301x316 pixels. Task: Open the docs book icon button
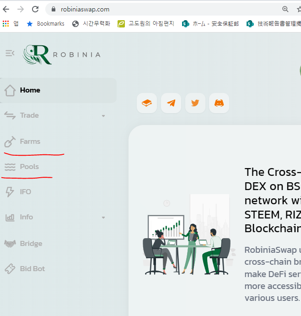click(147, 103)
